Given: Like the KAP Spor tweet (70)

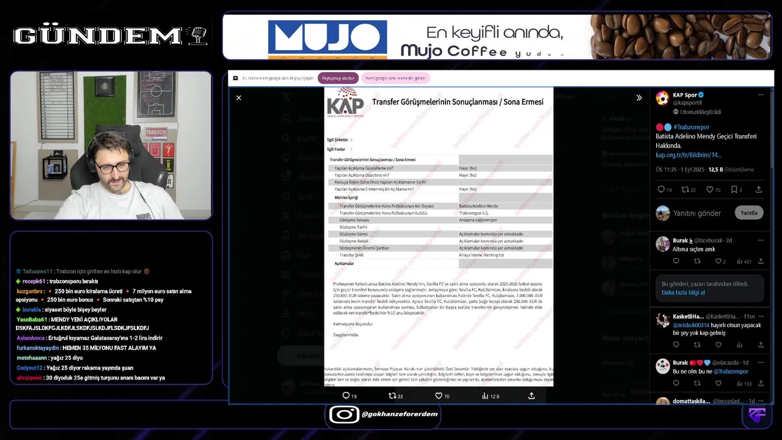Looking at the screenshot, I should pyautogui.click(x=710, y=189).
